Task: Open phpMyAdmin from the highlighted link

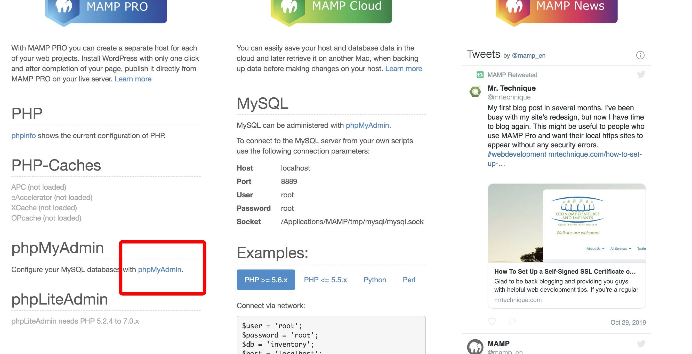Action: 159,270
